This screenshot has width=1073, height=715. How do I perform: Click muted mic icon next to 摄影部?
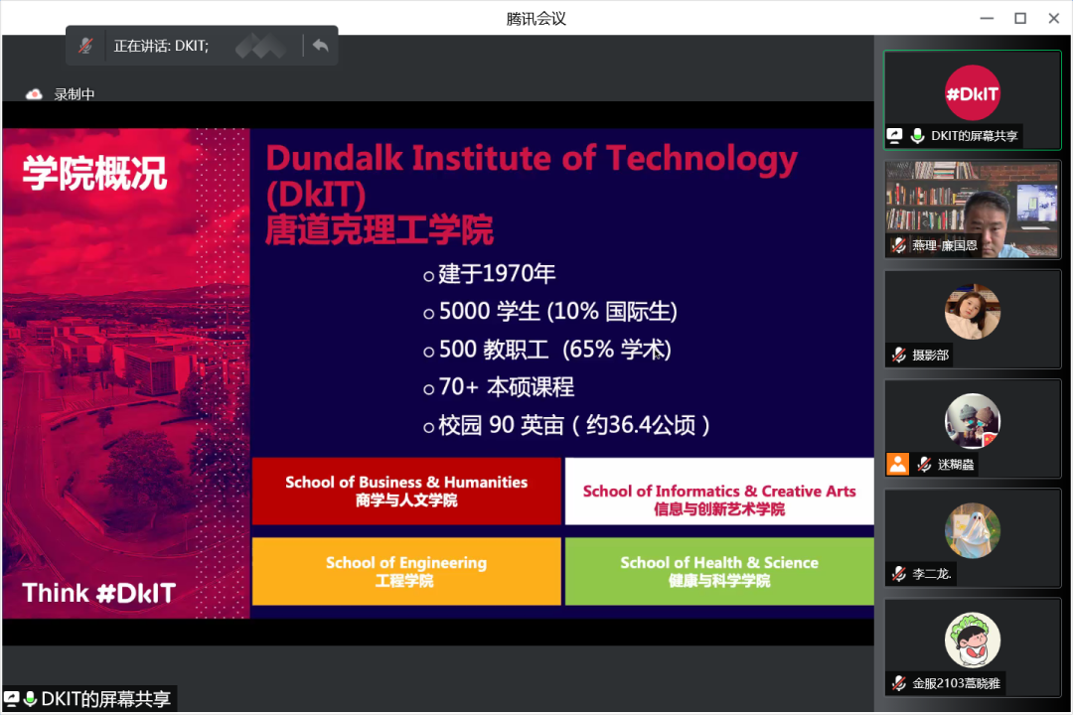(x=898, y=355)
